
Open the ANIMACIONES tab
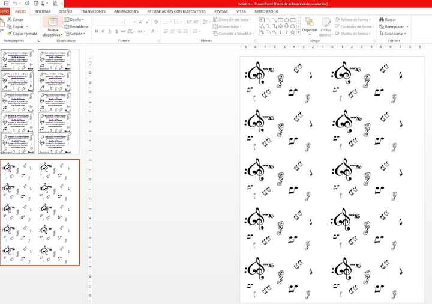[x=126, y=11]
